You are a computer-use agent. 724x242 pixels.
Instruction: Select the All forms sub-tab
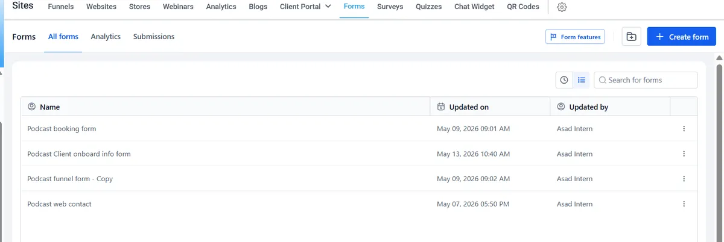(63, 37)
